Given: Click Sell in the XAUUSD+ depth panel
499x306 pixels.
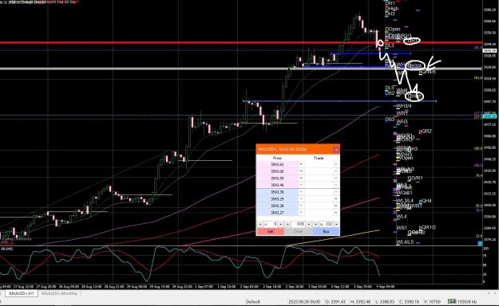Looking at the screenshot, I should [x=270, y=231].
